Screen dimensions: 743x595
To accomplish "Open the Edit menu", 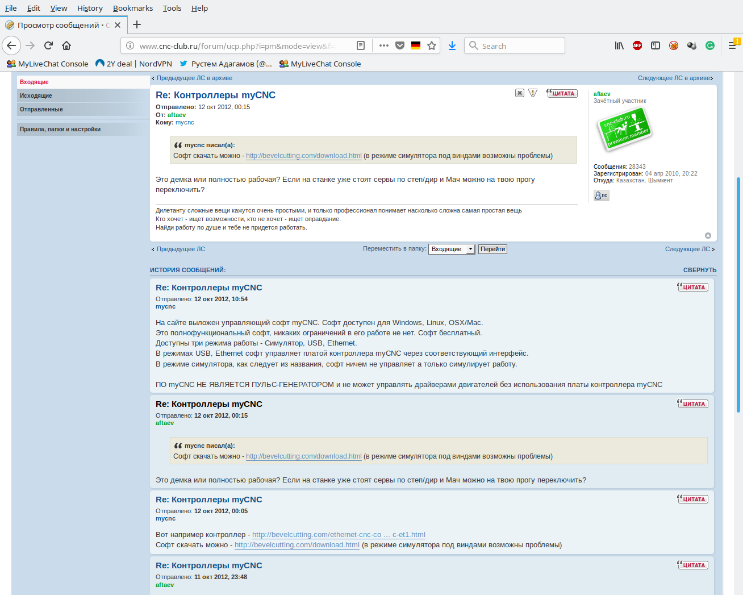I will (x=34, y=8).
